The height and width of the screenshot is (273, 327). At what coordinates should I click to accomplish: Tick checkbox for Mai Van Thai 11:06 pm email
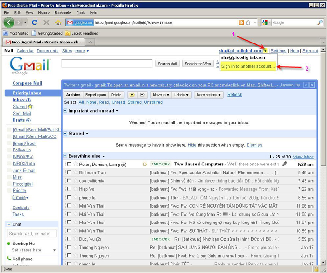coord(69,206)
